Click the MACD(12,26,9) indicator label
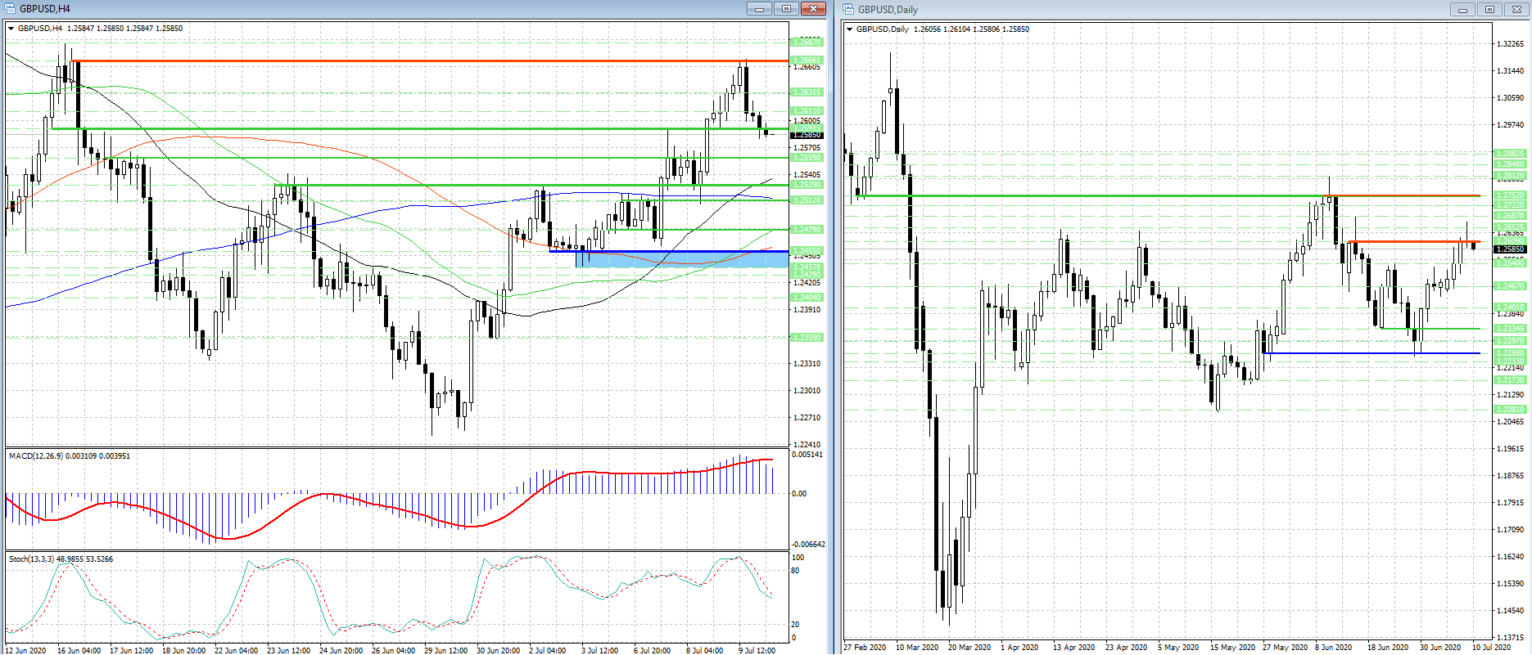Image resolution: width=1532 pixels, height=655 pixels. point(70,455)
